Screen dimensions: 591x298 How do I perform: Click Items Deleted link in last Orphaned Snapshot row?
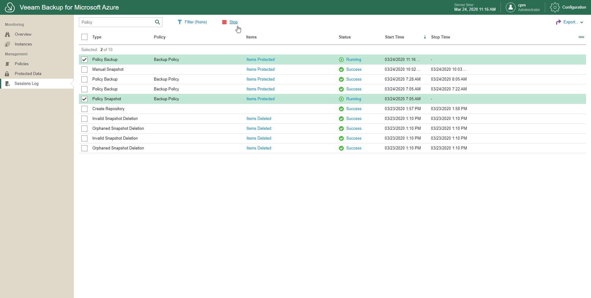point(259,148)
